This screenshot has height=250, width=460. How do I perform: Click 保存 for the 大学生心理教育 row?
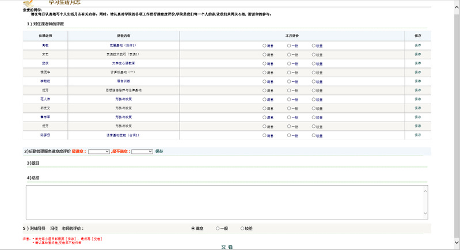coord(418,63)
